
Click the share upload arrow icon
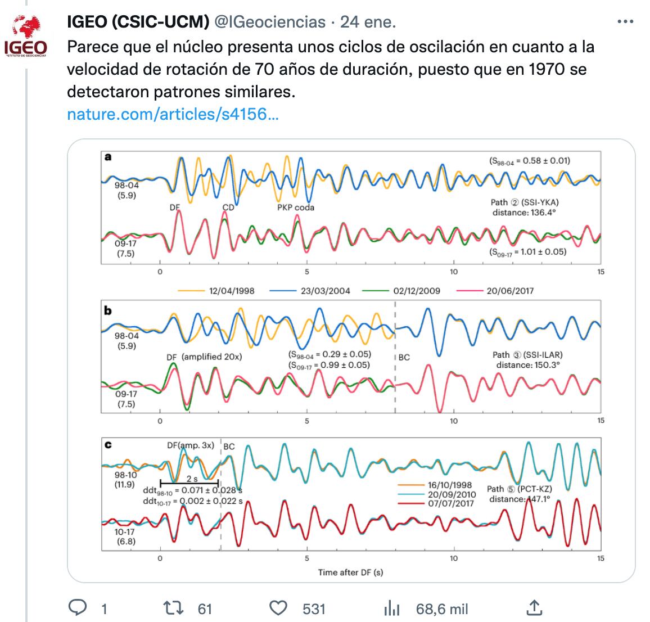click(x=534, y=608)
